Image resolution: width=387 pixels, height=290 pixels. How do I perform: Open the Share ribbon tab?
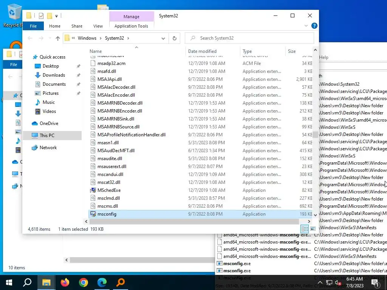point(77,26)
